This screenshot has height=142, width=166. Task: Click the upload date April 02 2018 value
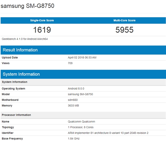(x=82, y=58)
